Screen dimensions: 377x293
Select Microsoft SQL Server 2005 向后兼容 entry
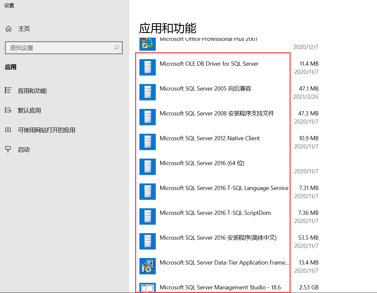(205, 89)
